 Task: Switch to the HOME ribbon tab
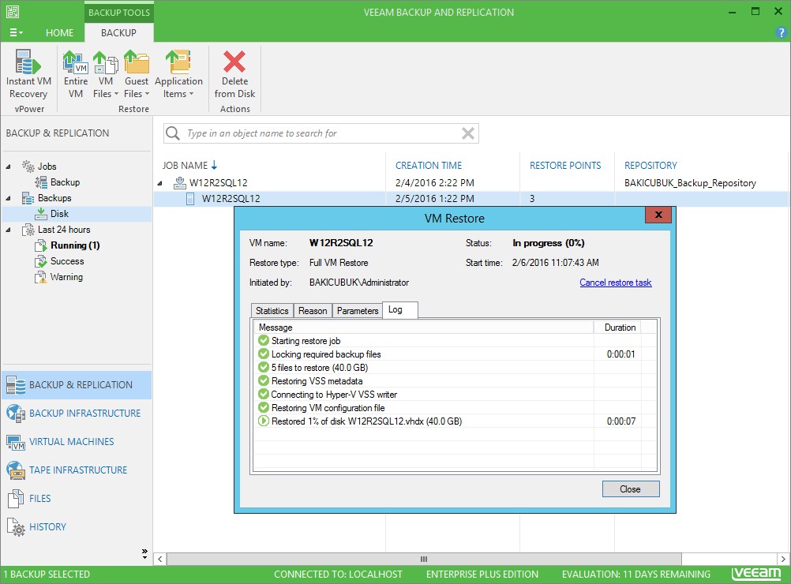(x=59, y=33)
